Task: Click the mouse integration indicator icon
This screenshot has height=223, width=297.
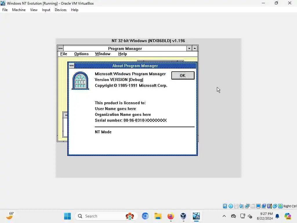Action: coord(275,206)
